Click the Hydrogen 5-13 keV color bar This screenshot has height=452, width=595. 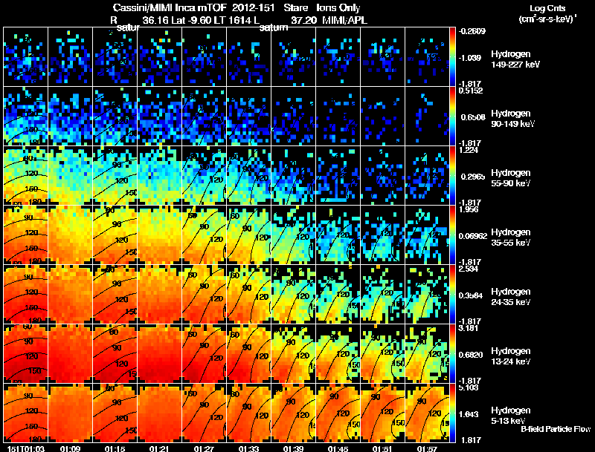[x=452, y=413]
